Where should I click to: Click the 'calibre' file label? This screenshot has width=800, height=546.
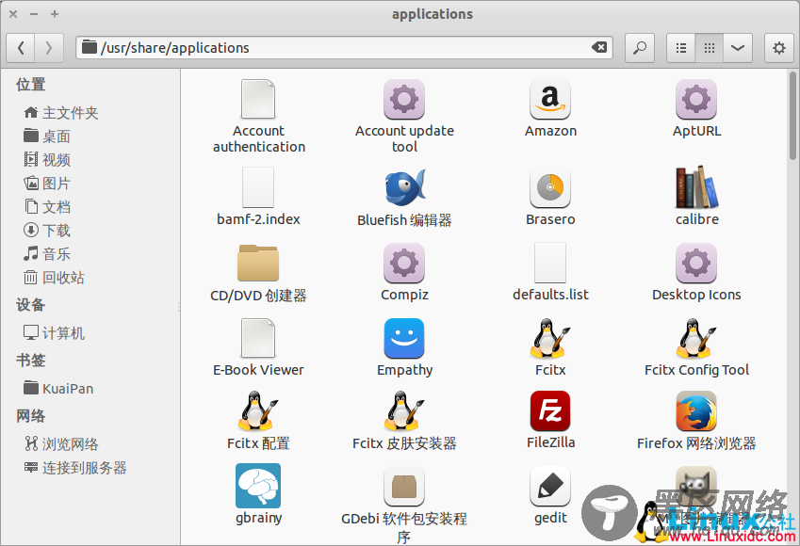tap(697, 219)
